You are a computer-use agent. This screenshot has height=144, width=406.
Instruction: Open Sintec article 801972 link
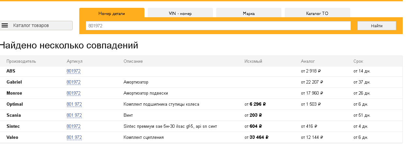pyautogui.click(x=74, y=126)
